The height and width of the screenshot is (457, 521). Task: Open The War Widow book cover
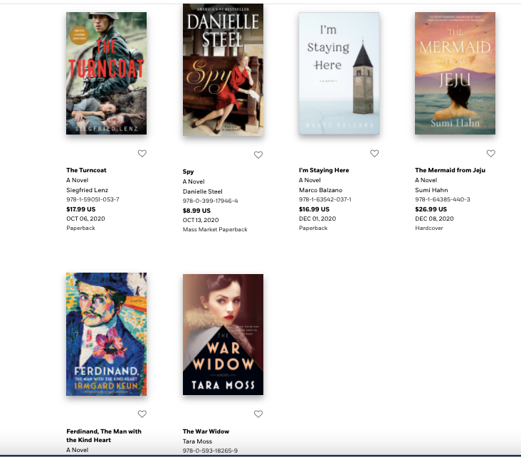pos(223,335)
